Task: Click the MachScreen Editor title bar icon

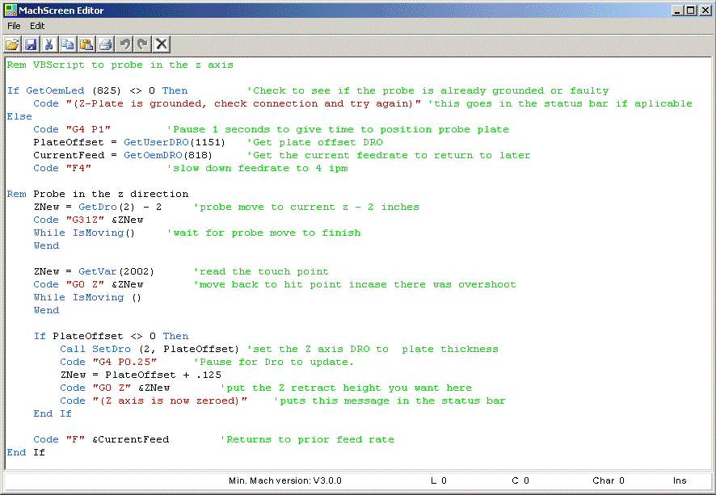Action: click(x=11, y=10)
